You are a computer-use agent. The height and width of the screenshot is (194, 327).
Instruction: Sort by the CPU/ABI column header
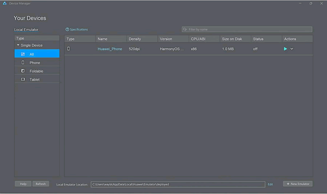(205, 39)
